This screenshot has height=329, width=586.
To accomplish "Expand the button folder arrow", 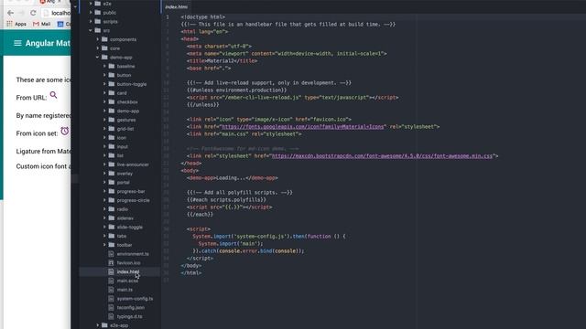I will (104, 75).
